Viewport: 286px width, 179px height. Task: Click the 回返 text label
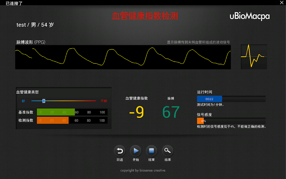pyautogui.click(x=119, y=159)
